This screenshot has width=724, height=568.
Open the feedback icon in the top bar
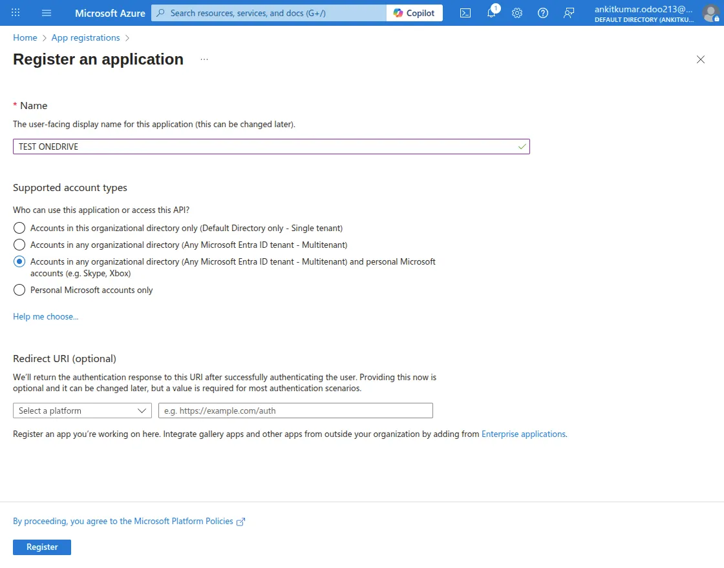568,13
